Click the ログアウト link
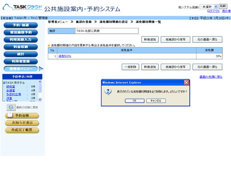The width and height of the screenshot is (231, 173). (213, 11)
